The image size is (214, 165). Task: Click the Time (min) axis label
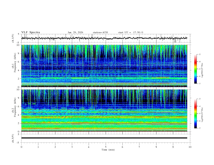click(108, 150)
